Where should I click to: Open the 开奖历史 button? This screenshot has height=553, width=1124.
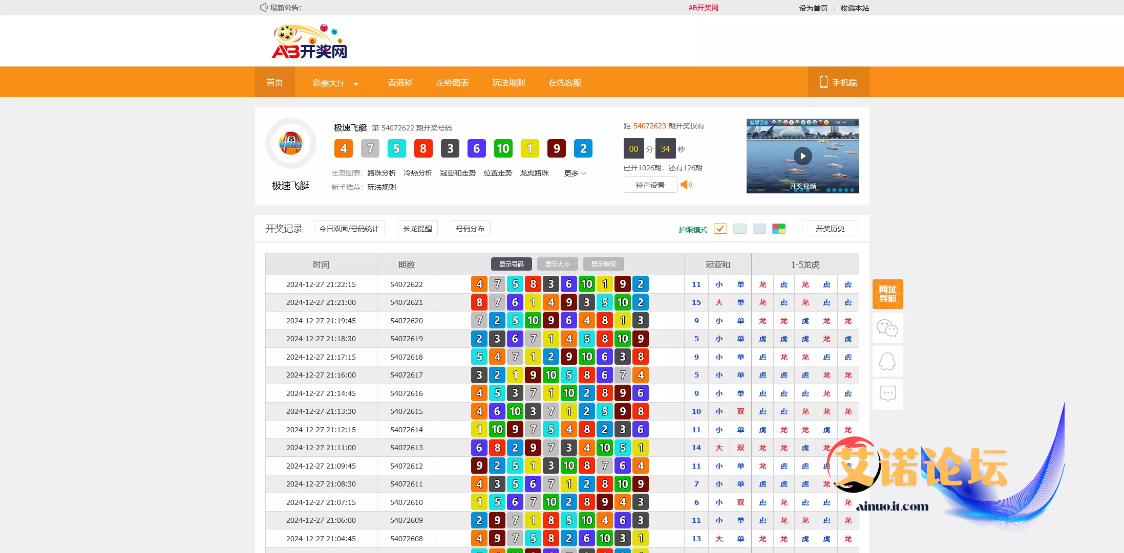click(830, 229)
